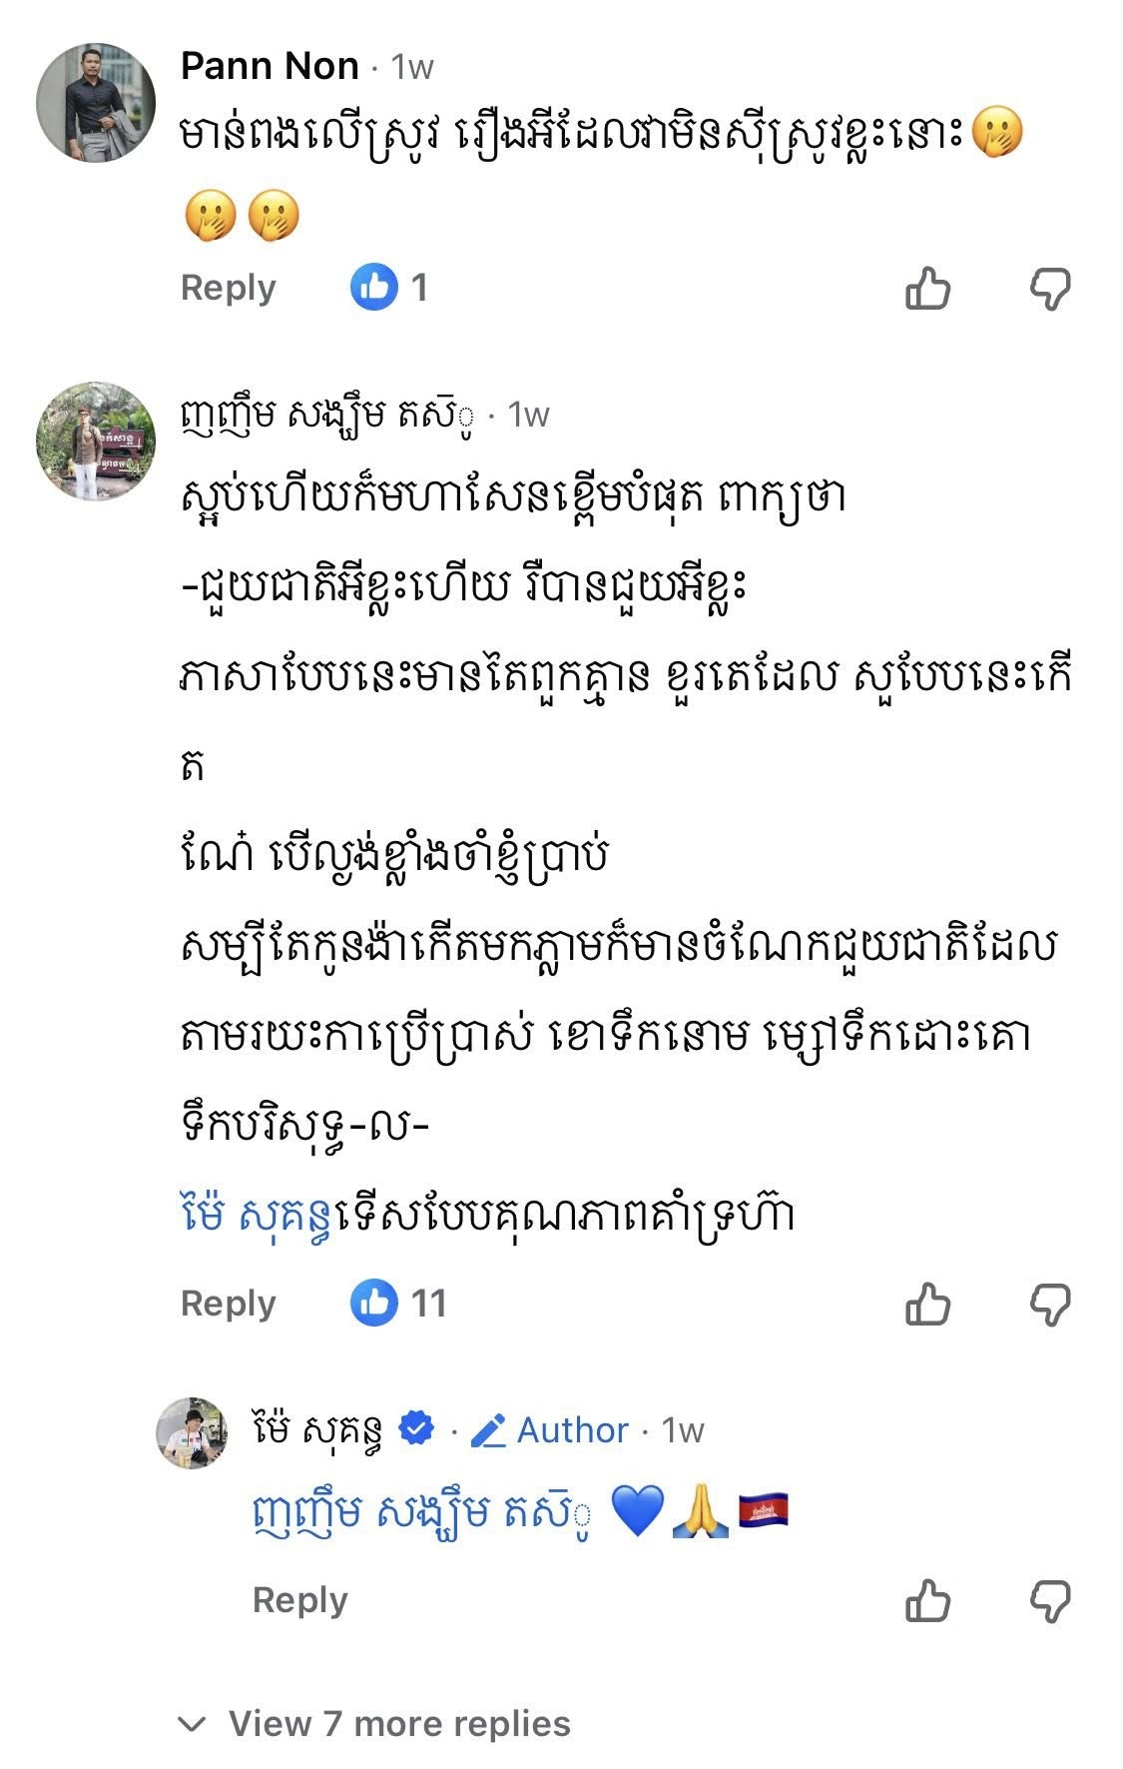Reply to Pann Non's comment

[228, 288]
